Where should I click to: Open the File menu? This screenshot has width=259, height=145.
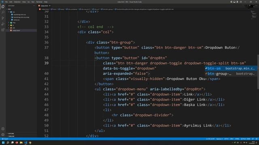pyautogui.click(x=6, y=2)
